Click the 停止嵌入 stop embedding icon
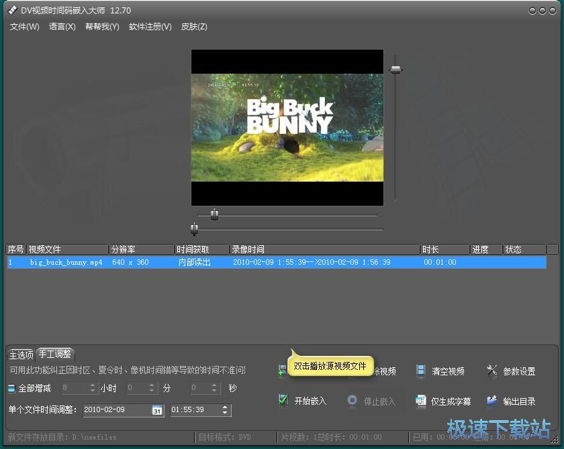 [x=352, y=401]
